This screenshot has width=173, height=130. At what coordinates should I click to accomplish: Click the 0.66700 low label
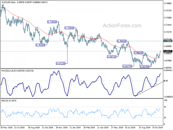click(x=144, y=67)
